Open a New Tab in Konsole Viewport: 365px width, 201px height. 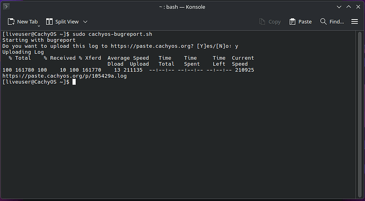pos(22,22)
